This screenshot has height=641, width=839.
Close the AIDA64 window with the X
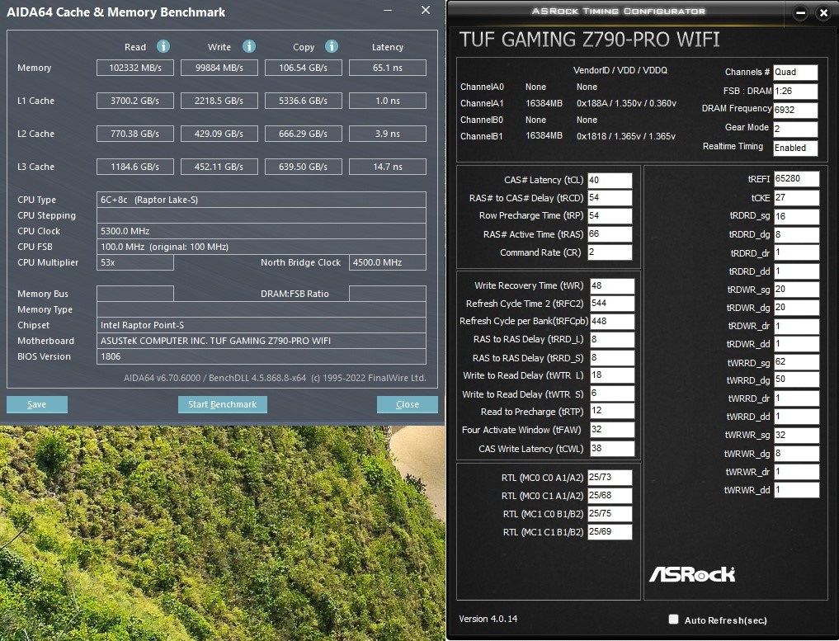[426, 10]
